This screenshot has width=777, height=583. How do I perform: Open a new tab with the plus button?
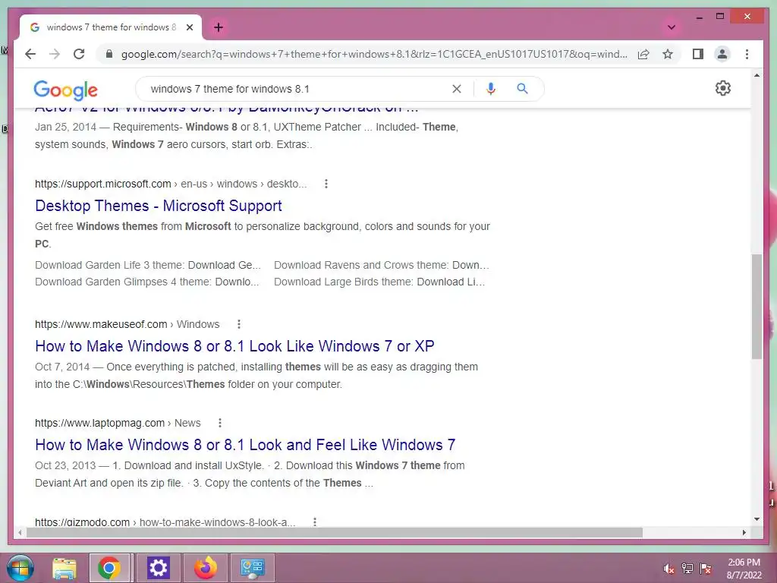click(x=219, y=27)
